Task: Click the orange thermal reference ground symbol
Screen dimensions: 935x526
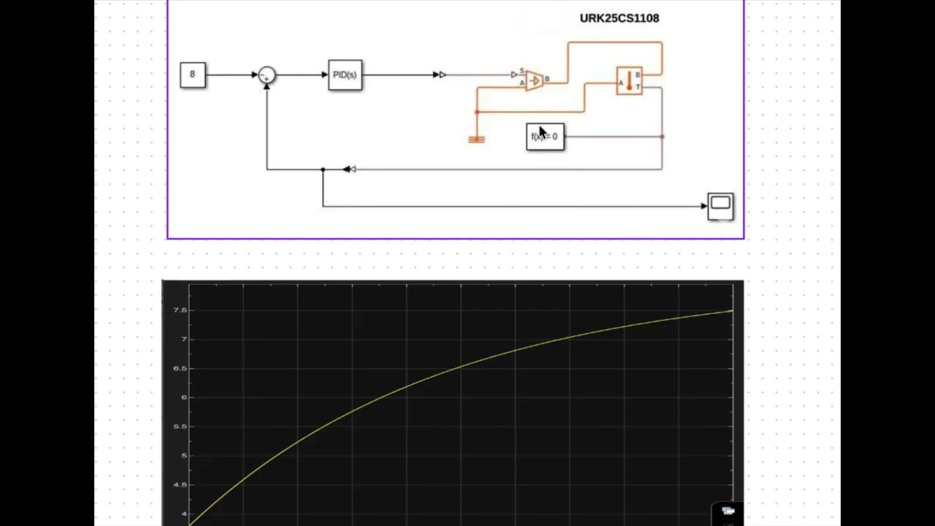Action: [x=476, y=139]
